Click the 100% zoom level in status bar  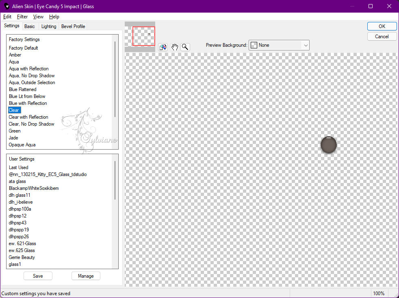[379, 293]
